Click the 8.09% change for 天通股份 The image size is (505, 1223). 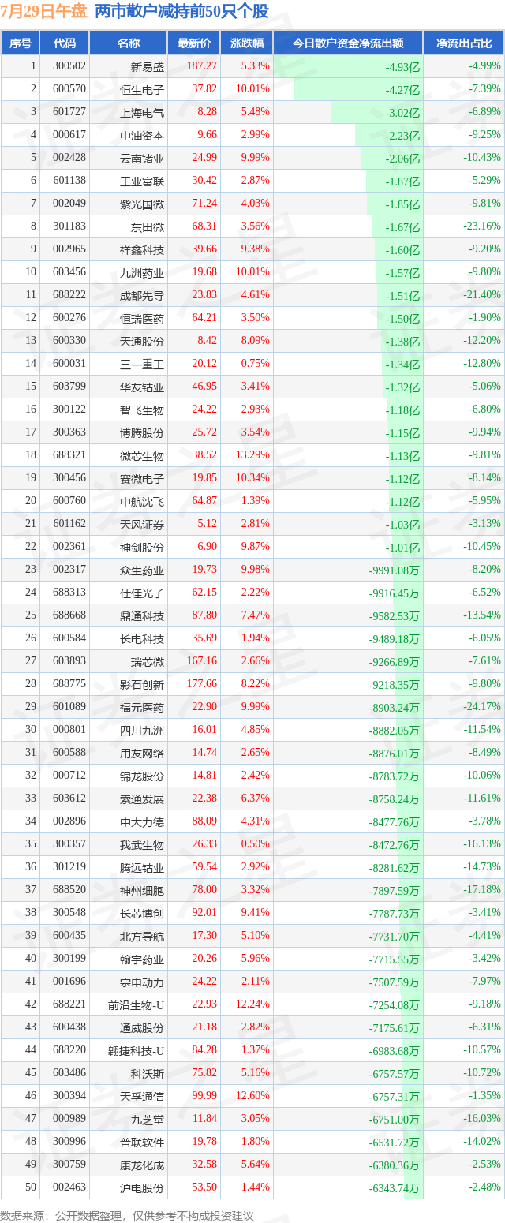[255, 341]
